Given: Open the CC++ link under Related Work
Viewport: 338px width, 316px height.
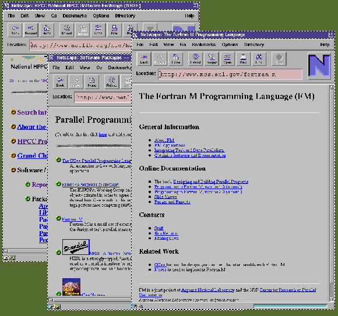Looking at the screenshot, I should point(160,265).
